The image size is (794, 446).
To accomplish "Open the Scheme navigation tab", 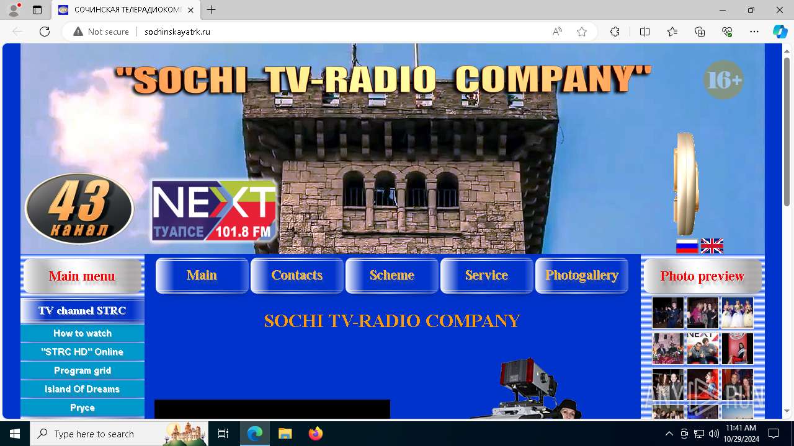I will [x=391, y=276].
